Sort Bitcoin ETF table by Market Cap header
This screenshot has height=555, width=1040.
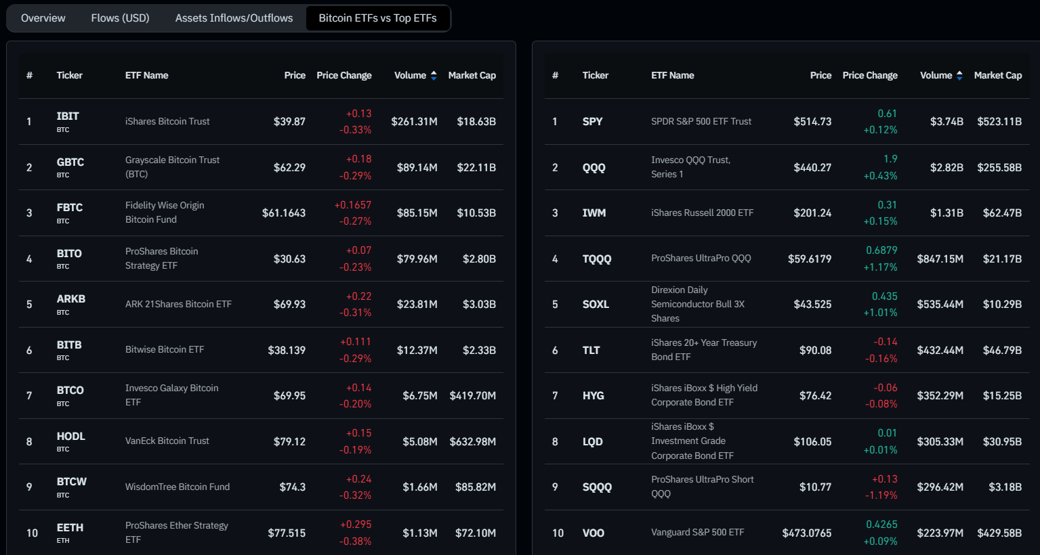pyautogui.click(x=472, y=76)
